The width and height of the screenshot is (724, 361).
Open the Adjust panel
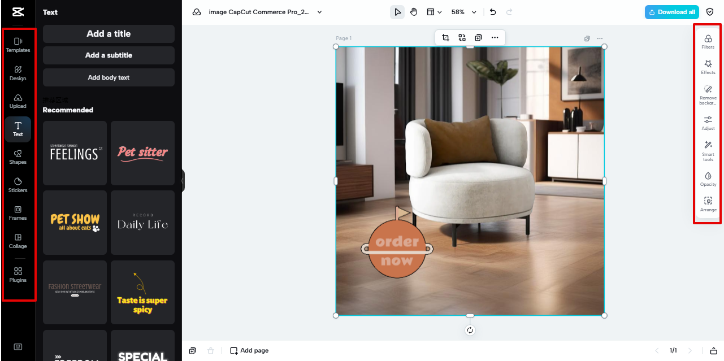pos(708,123)
